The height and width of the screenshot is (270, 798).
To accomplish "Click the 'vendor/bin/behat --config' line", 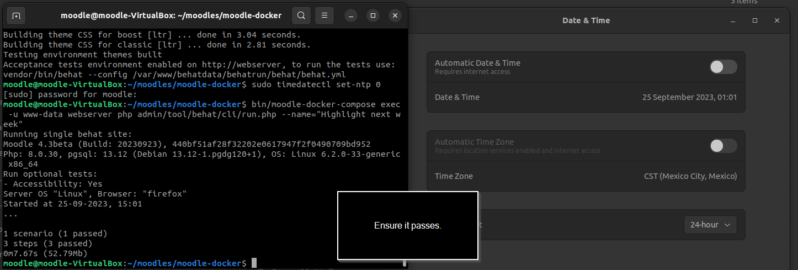I will (174, 75).
